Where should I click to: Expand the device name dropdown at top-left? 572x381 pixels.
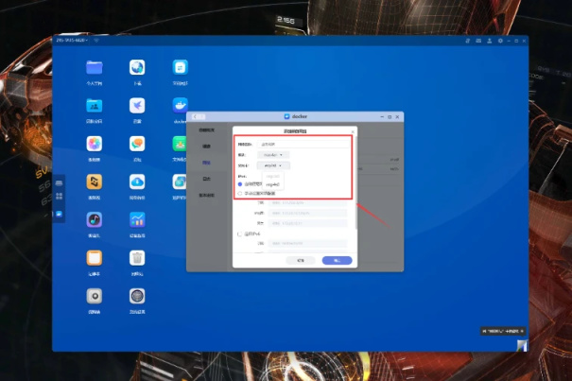pyautogui.click(x=72, y=40)
